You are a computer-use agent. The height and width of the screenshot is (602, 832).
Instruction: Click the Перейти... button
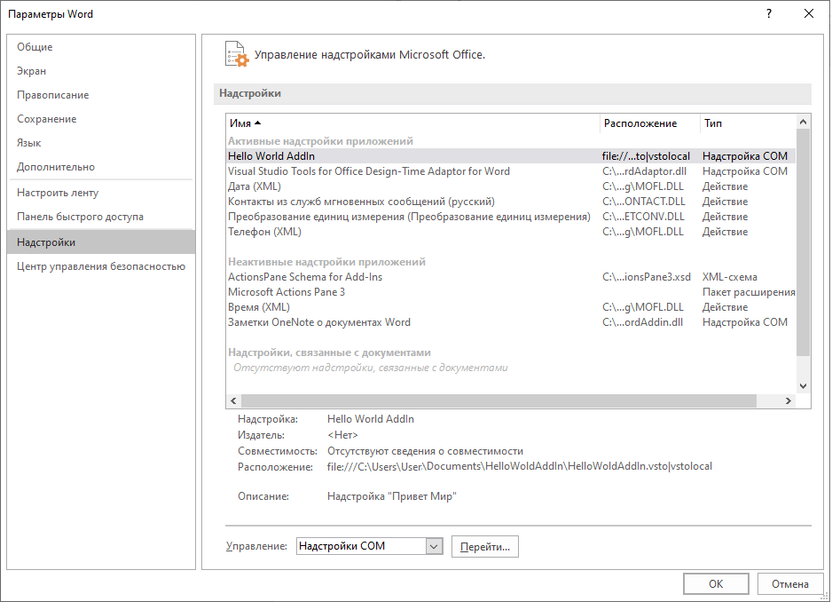[484, 547]
